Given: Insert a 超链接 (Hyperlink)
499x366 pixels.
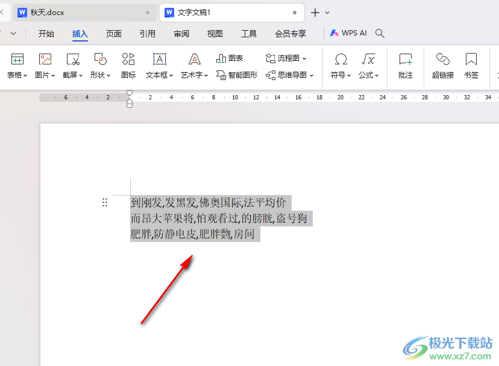Looking at the screenshot, I should [443, 66].
